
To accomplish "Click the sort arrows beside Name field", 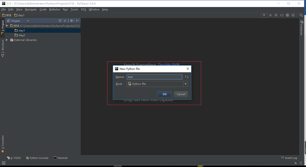I will (x=186, y=77).
